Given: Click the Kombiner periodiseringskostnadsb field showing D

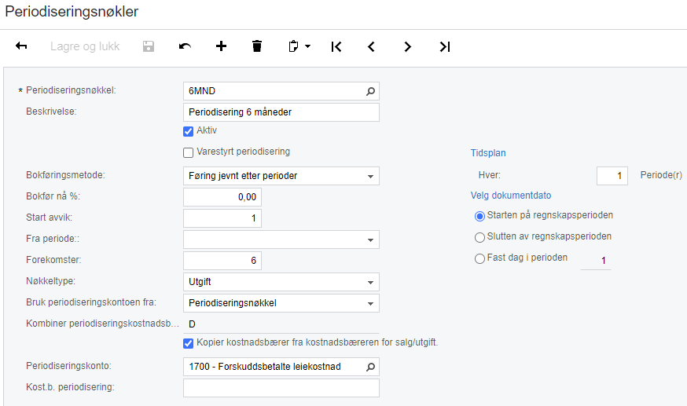Looking at the screenshot, I should (x=281, y=324).
